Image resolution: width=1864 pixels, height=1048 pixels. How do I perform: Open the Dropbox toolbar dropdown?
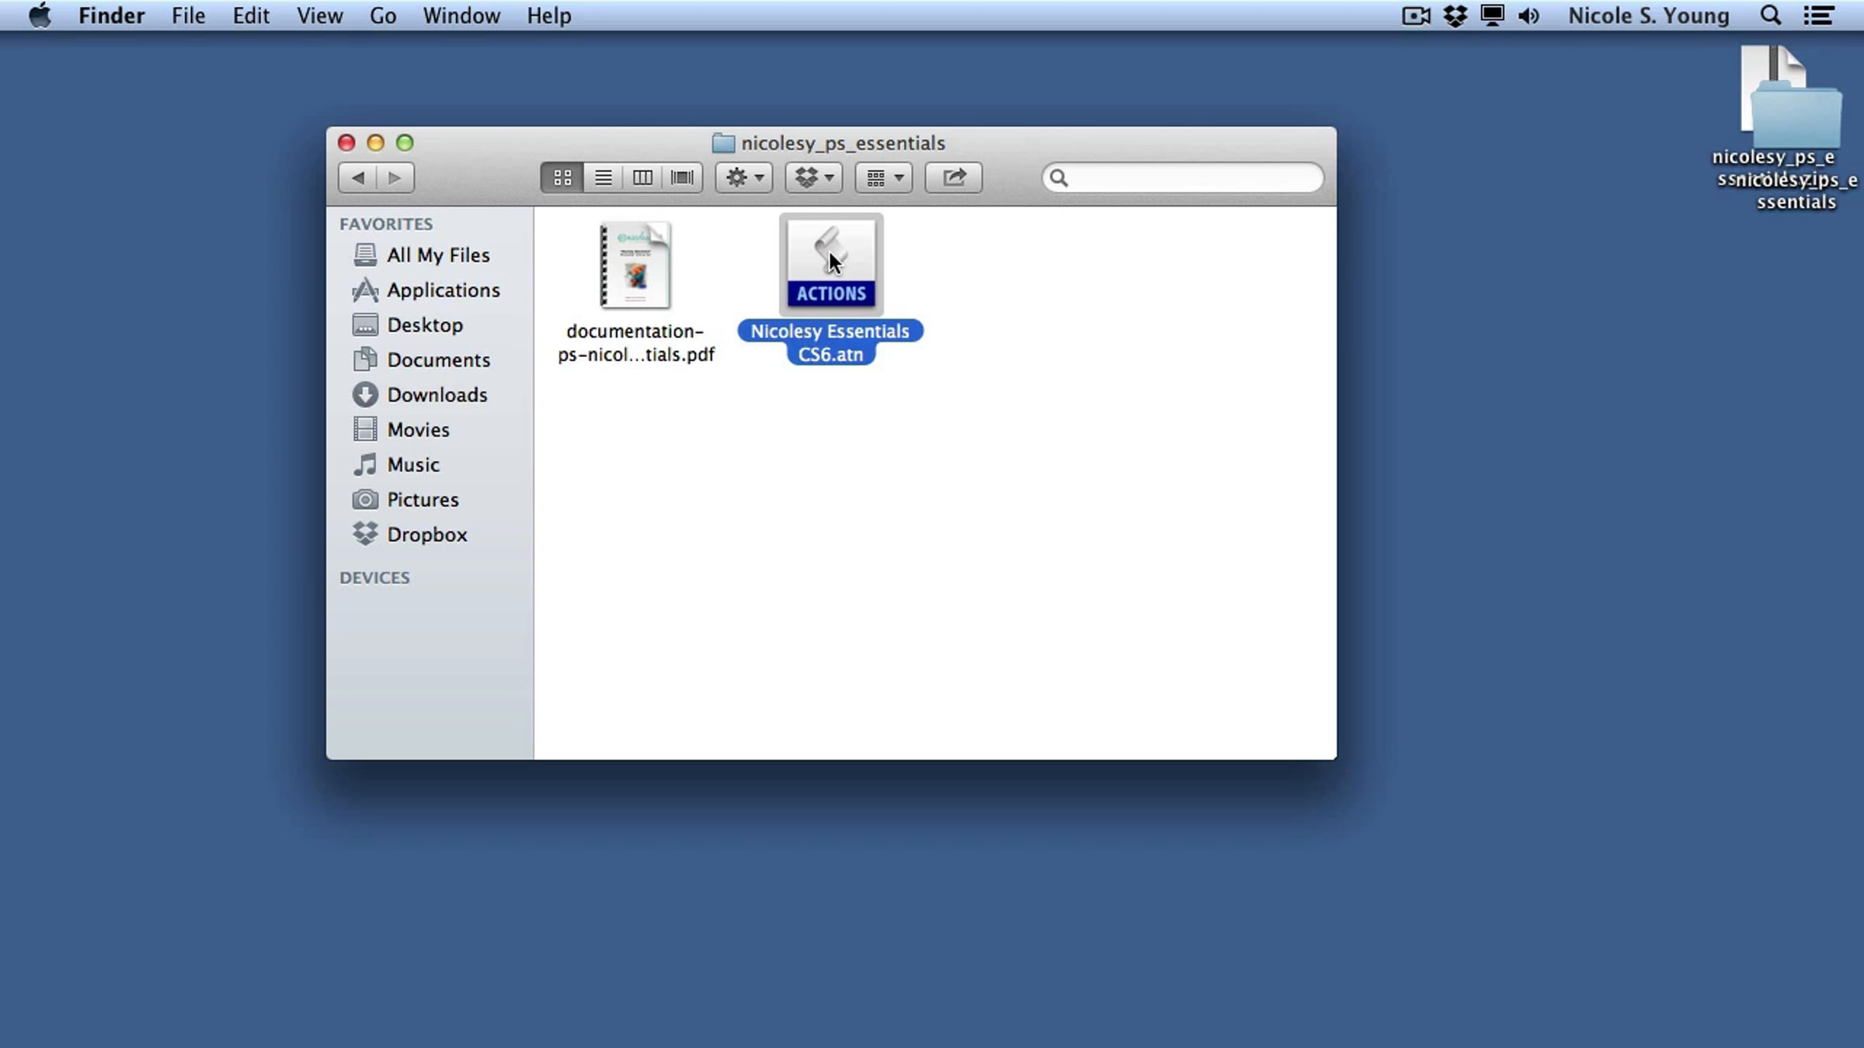click(814, 178)
